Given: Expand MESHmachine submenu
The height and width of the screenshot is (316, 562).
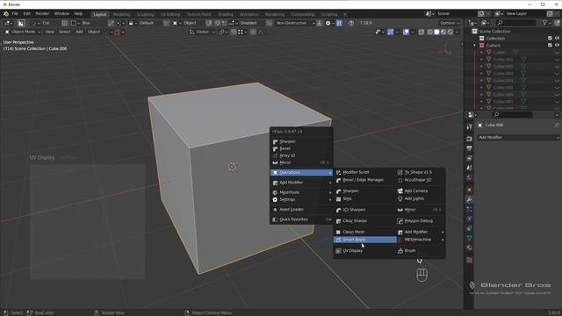Looking at the screenshot, I should pos(421,240).
